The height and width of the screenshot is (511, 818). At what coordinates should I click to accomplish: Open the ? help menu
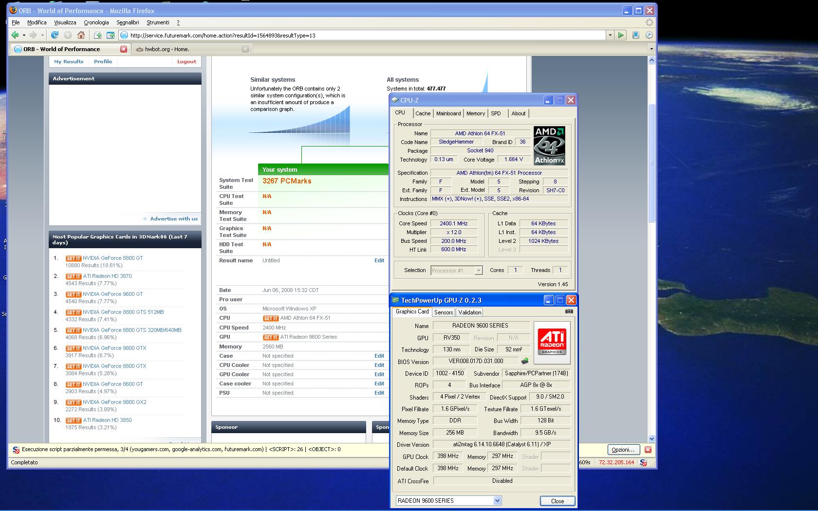tap(178, 22)
